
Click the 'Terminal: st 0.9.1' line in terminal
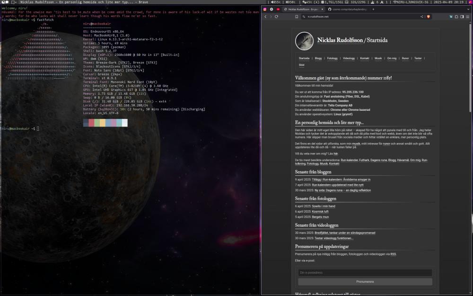100,78
